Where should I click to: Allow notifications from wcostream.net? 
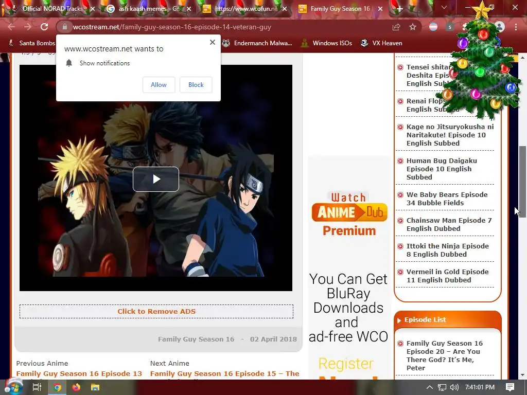pos(159,85)
